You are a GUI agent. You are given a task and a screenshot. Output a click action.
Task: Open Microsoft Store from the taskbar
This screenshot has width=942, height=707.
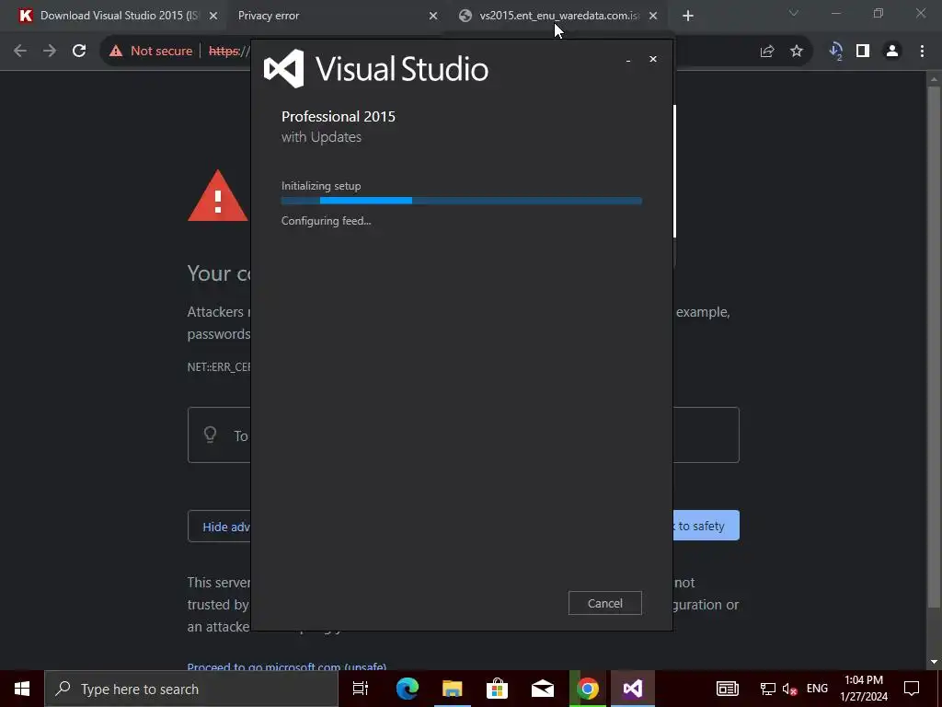coord(498,689)
